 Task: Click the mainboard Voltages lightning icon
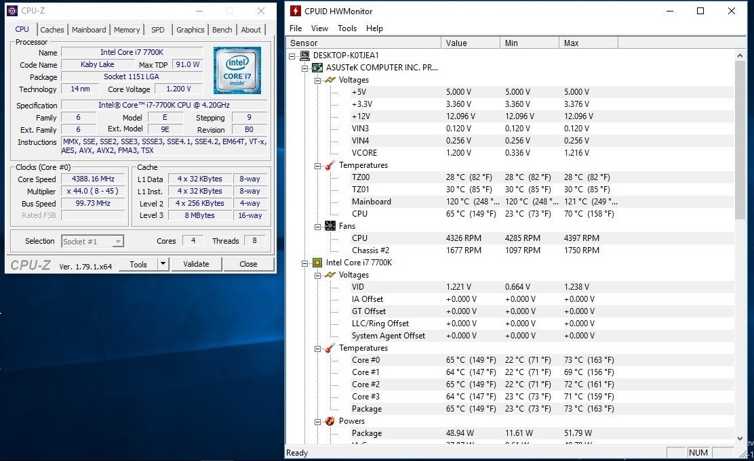click(330, 80)
